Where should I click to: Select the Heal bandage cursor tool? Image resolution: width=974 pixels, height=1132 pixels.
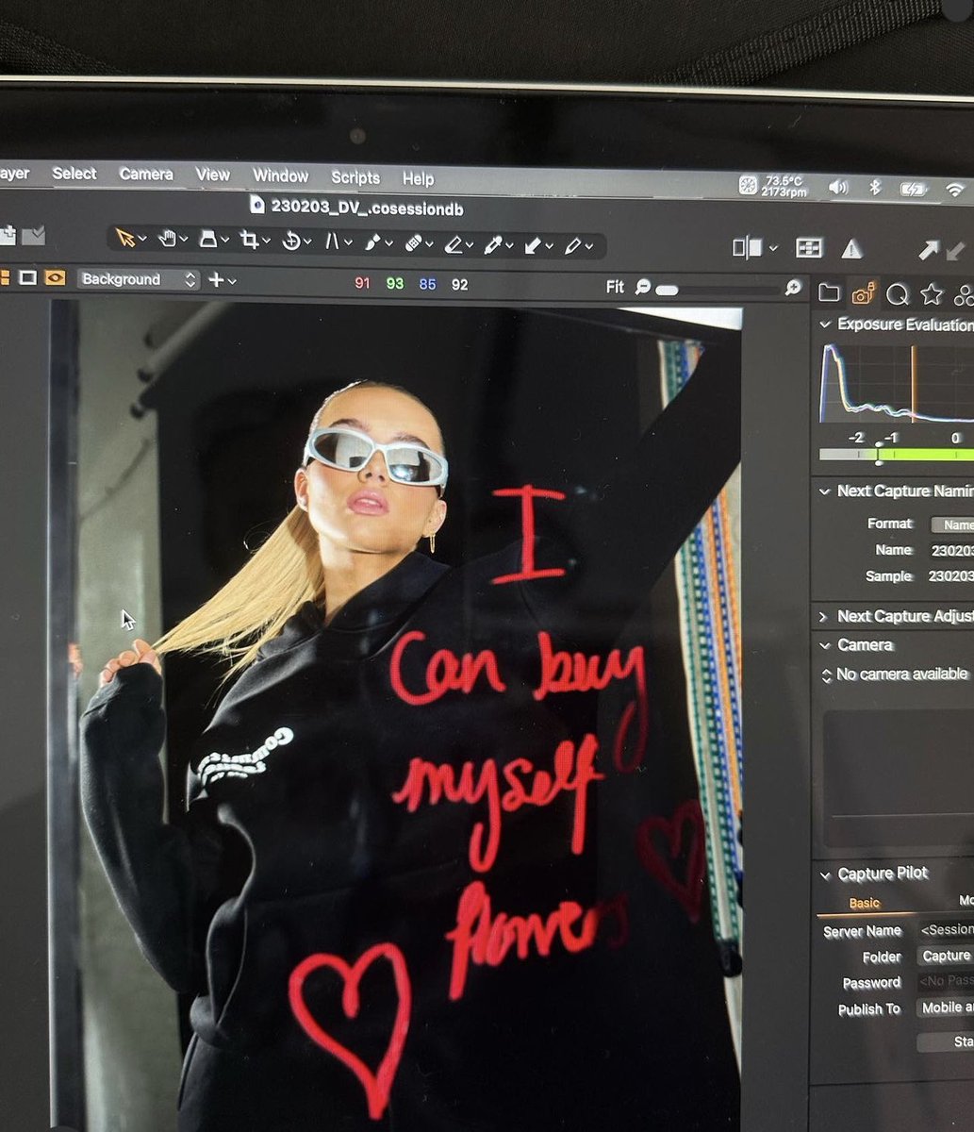413,243
